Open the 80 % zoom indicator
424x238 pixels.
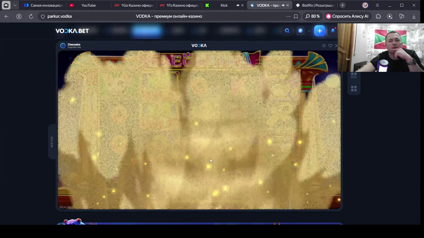[x=312, y=16]
